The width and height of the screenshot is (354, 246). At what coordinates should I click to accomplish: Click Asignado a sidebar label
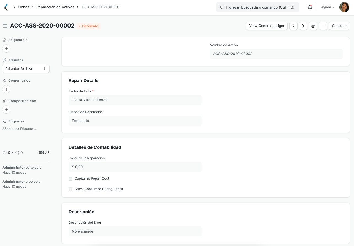click(18, 40)
